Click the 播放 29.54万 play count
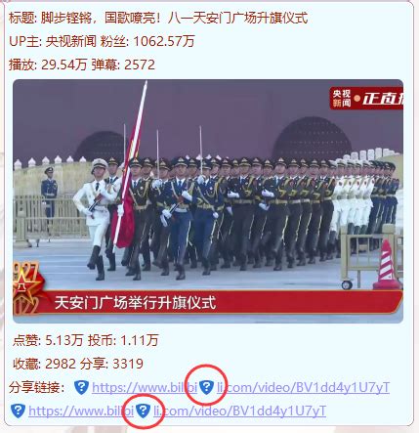Viewport: 419px width, 433px height. 48,65
